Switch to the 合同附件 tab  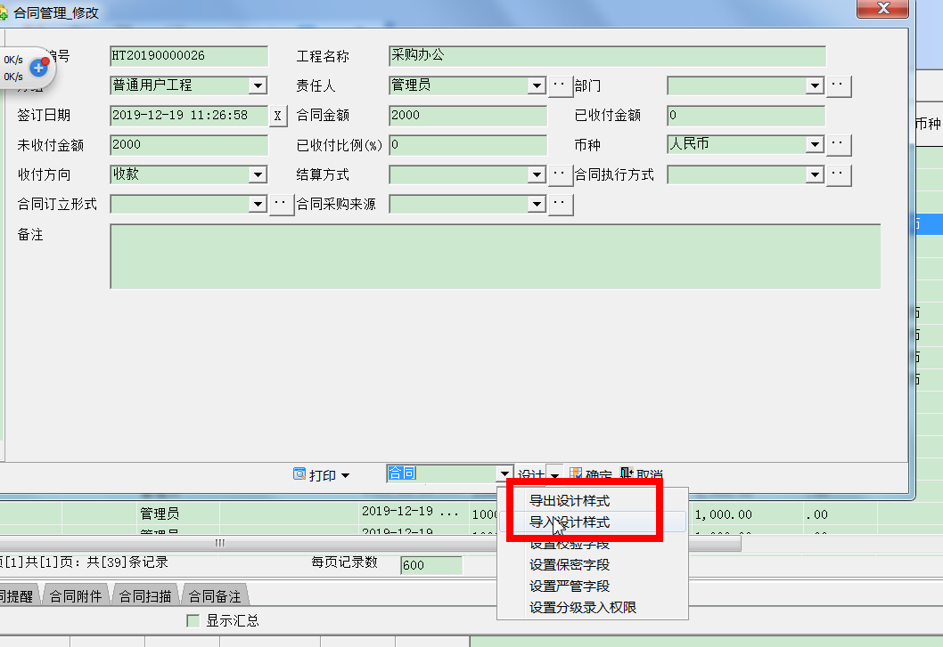(76, 596)
